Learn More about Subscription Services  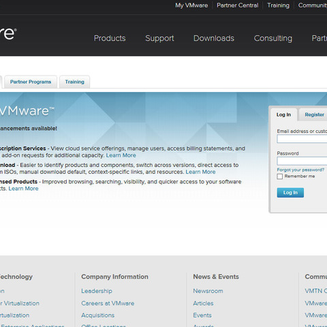pyautogui.click(x=121, y=155)
